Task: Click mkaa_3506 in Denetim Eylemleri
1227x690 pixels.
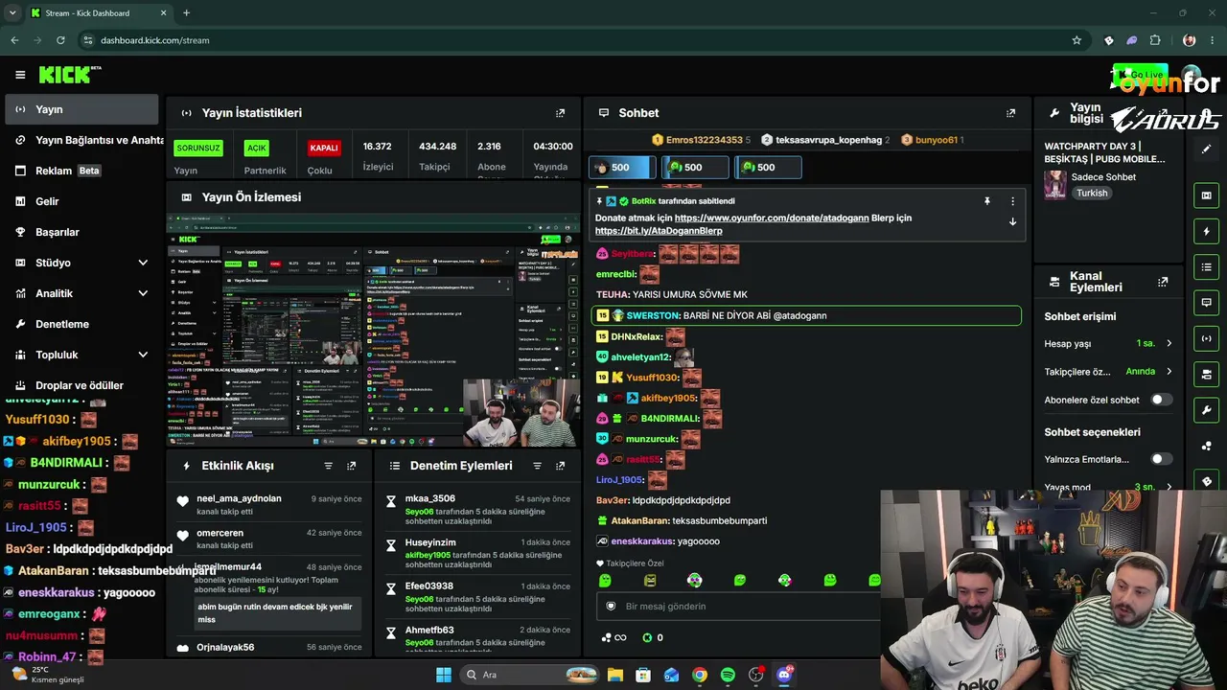Action: point(429,498)
